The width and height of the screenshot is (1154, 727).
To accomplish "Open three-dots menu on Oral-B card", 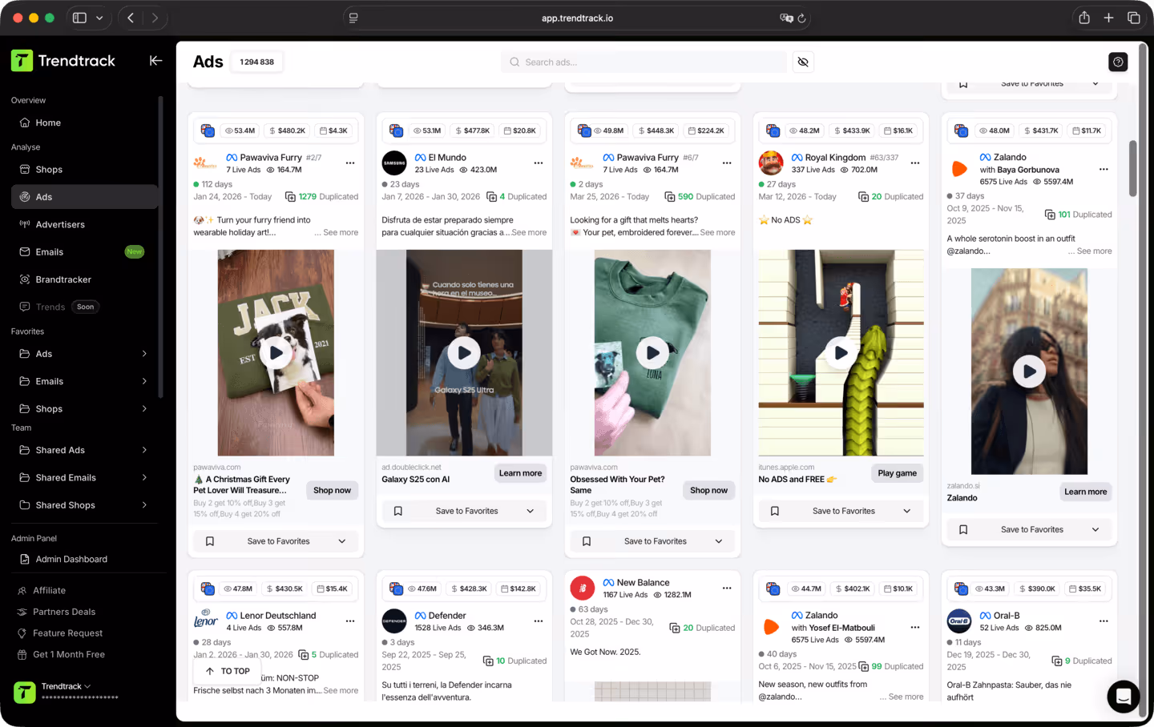I will click(x=1104, y=621).
